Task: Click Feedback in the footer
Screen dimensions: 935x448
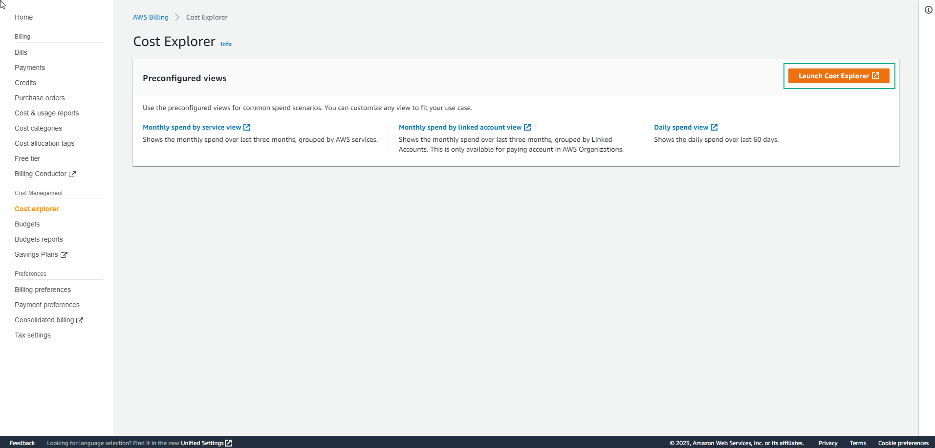Action: [22, 443]
